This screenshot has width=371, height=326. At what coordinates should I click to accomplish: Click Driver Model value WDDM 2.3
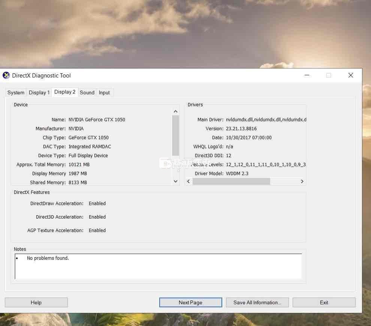pos(237,174)
